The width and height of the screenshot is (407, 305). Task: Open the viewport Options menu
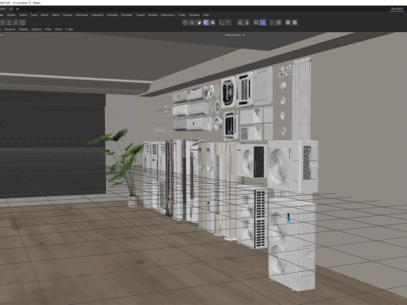click(x=36, y=30)
